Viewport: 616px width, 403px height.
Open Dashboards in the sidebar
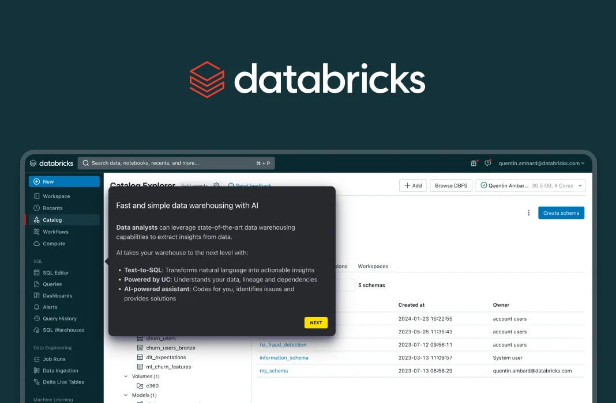point(57,295)
